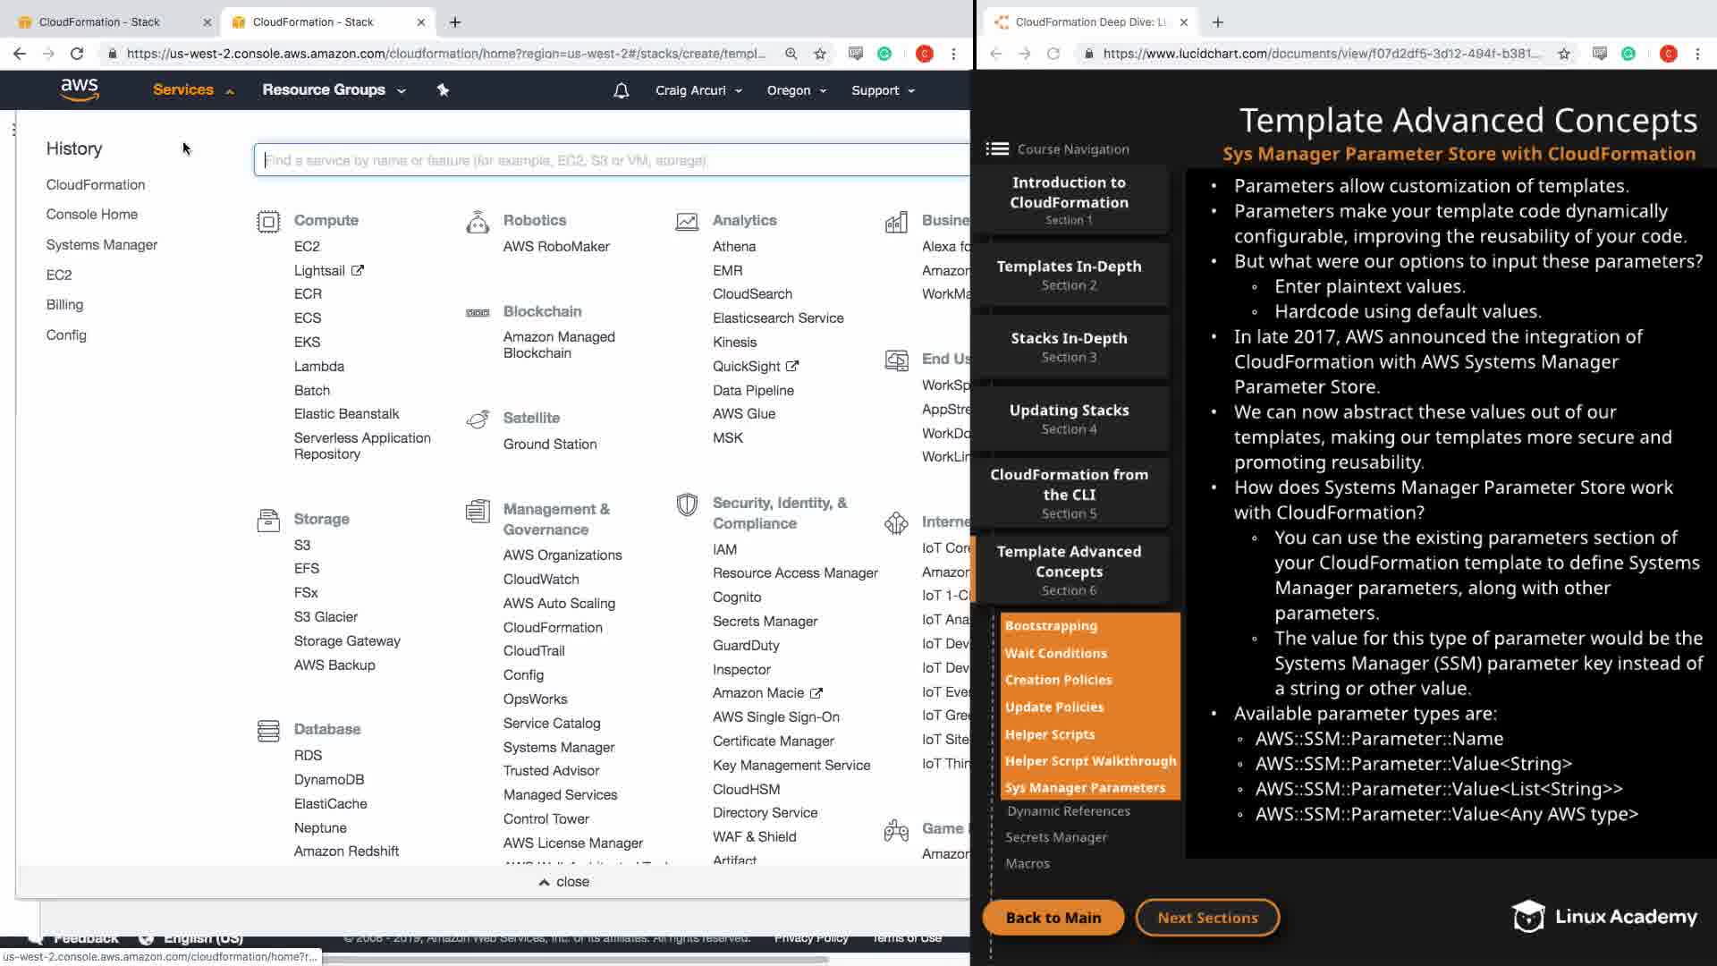Open the Craig Arcuri account menu
This screenshot has width=1717, height=966.
tap(698, 90)
